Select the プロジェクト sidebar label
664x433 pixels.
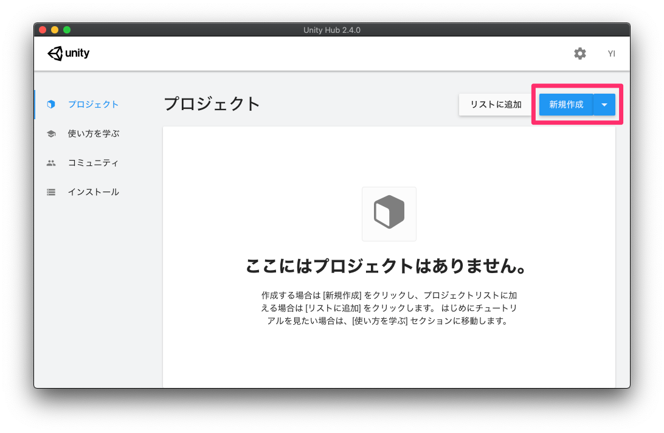point(93,105)
